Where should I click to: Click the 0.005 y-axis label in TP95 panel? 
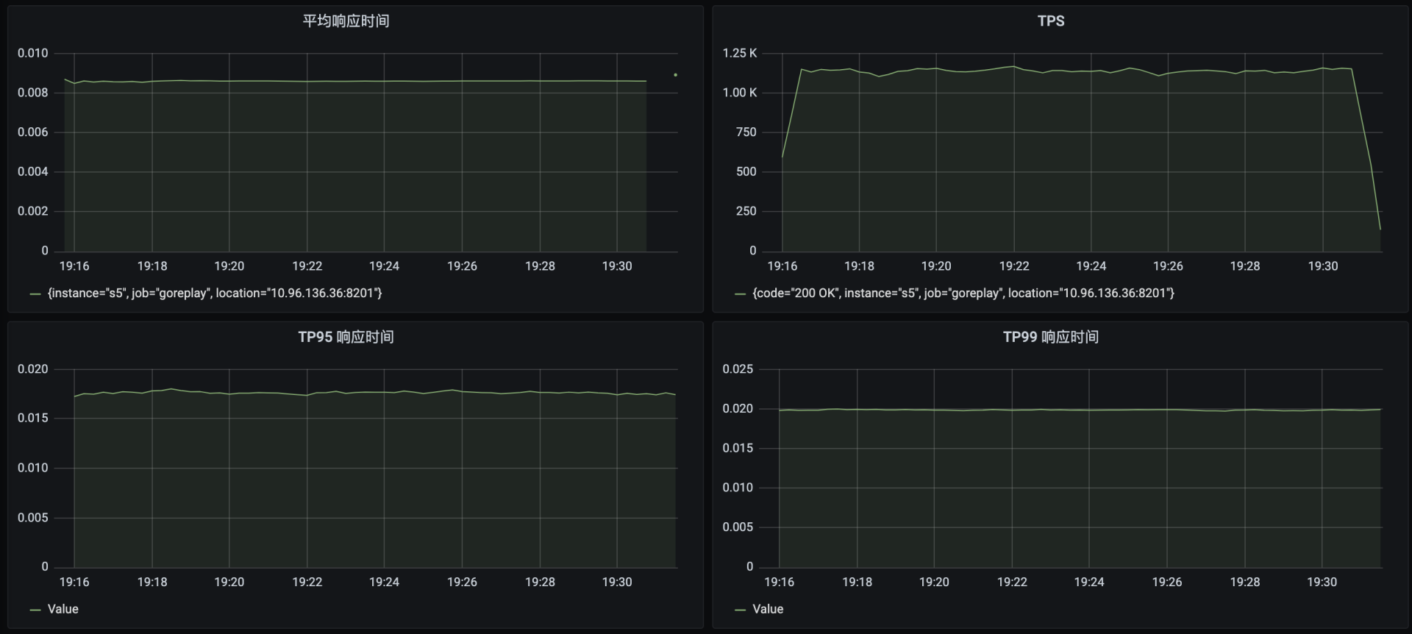pyautogui.click(x=33, y=518)
